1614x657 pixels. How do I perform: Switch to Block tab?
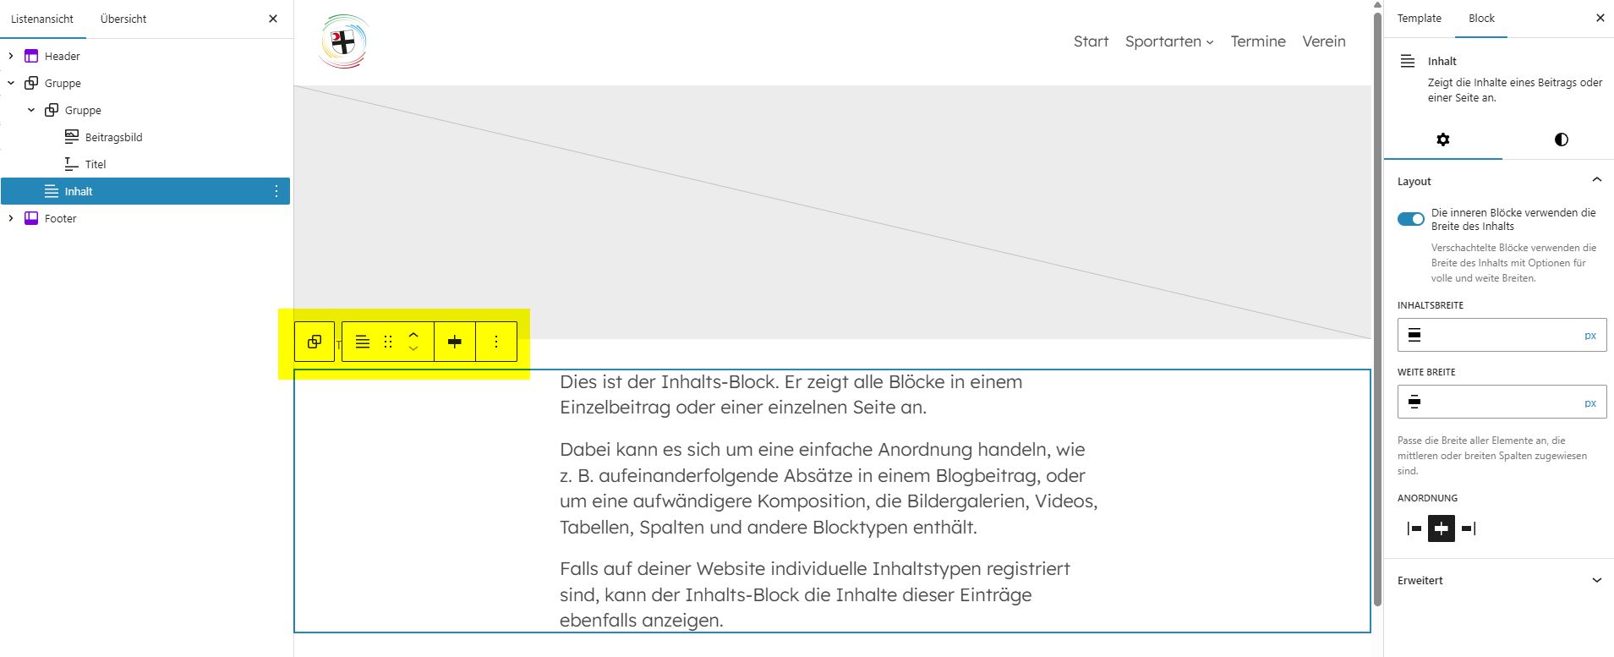[1481, 18]
